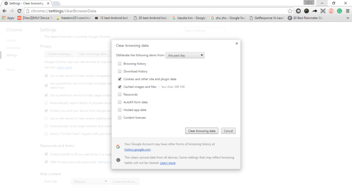Click the black arrow extension icon
This screenshot has height=187, width=352.
[314, 11]
